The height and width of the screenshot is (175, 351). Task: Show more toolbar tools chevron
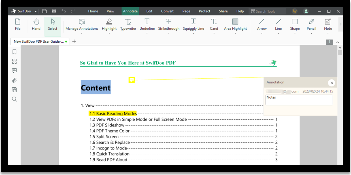(341, 24)
